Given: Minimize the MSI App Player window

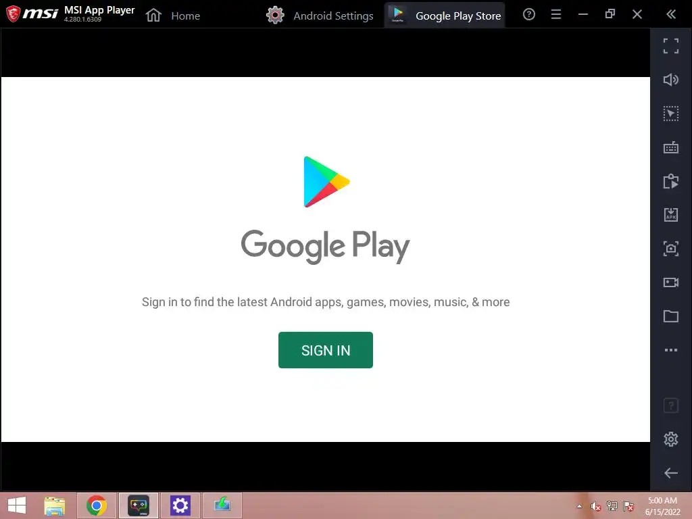Looking at the screenshot, I should (x=583, y=15).
